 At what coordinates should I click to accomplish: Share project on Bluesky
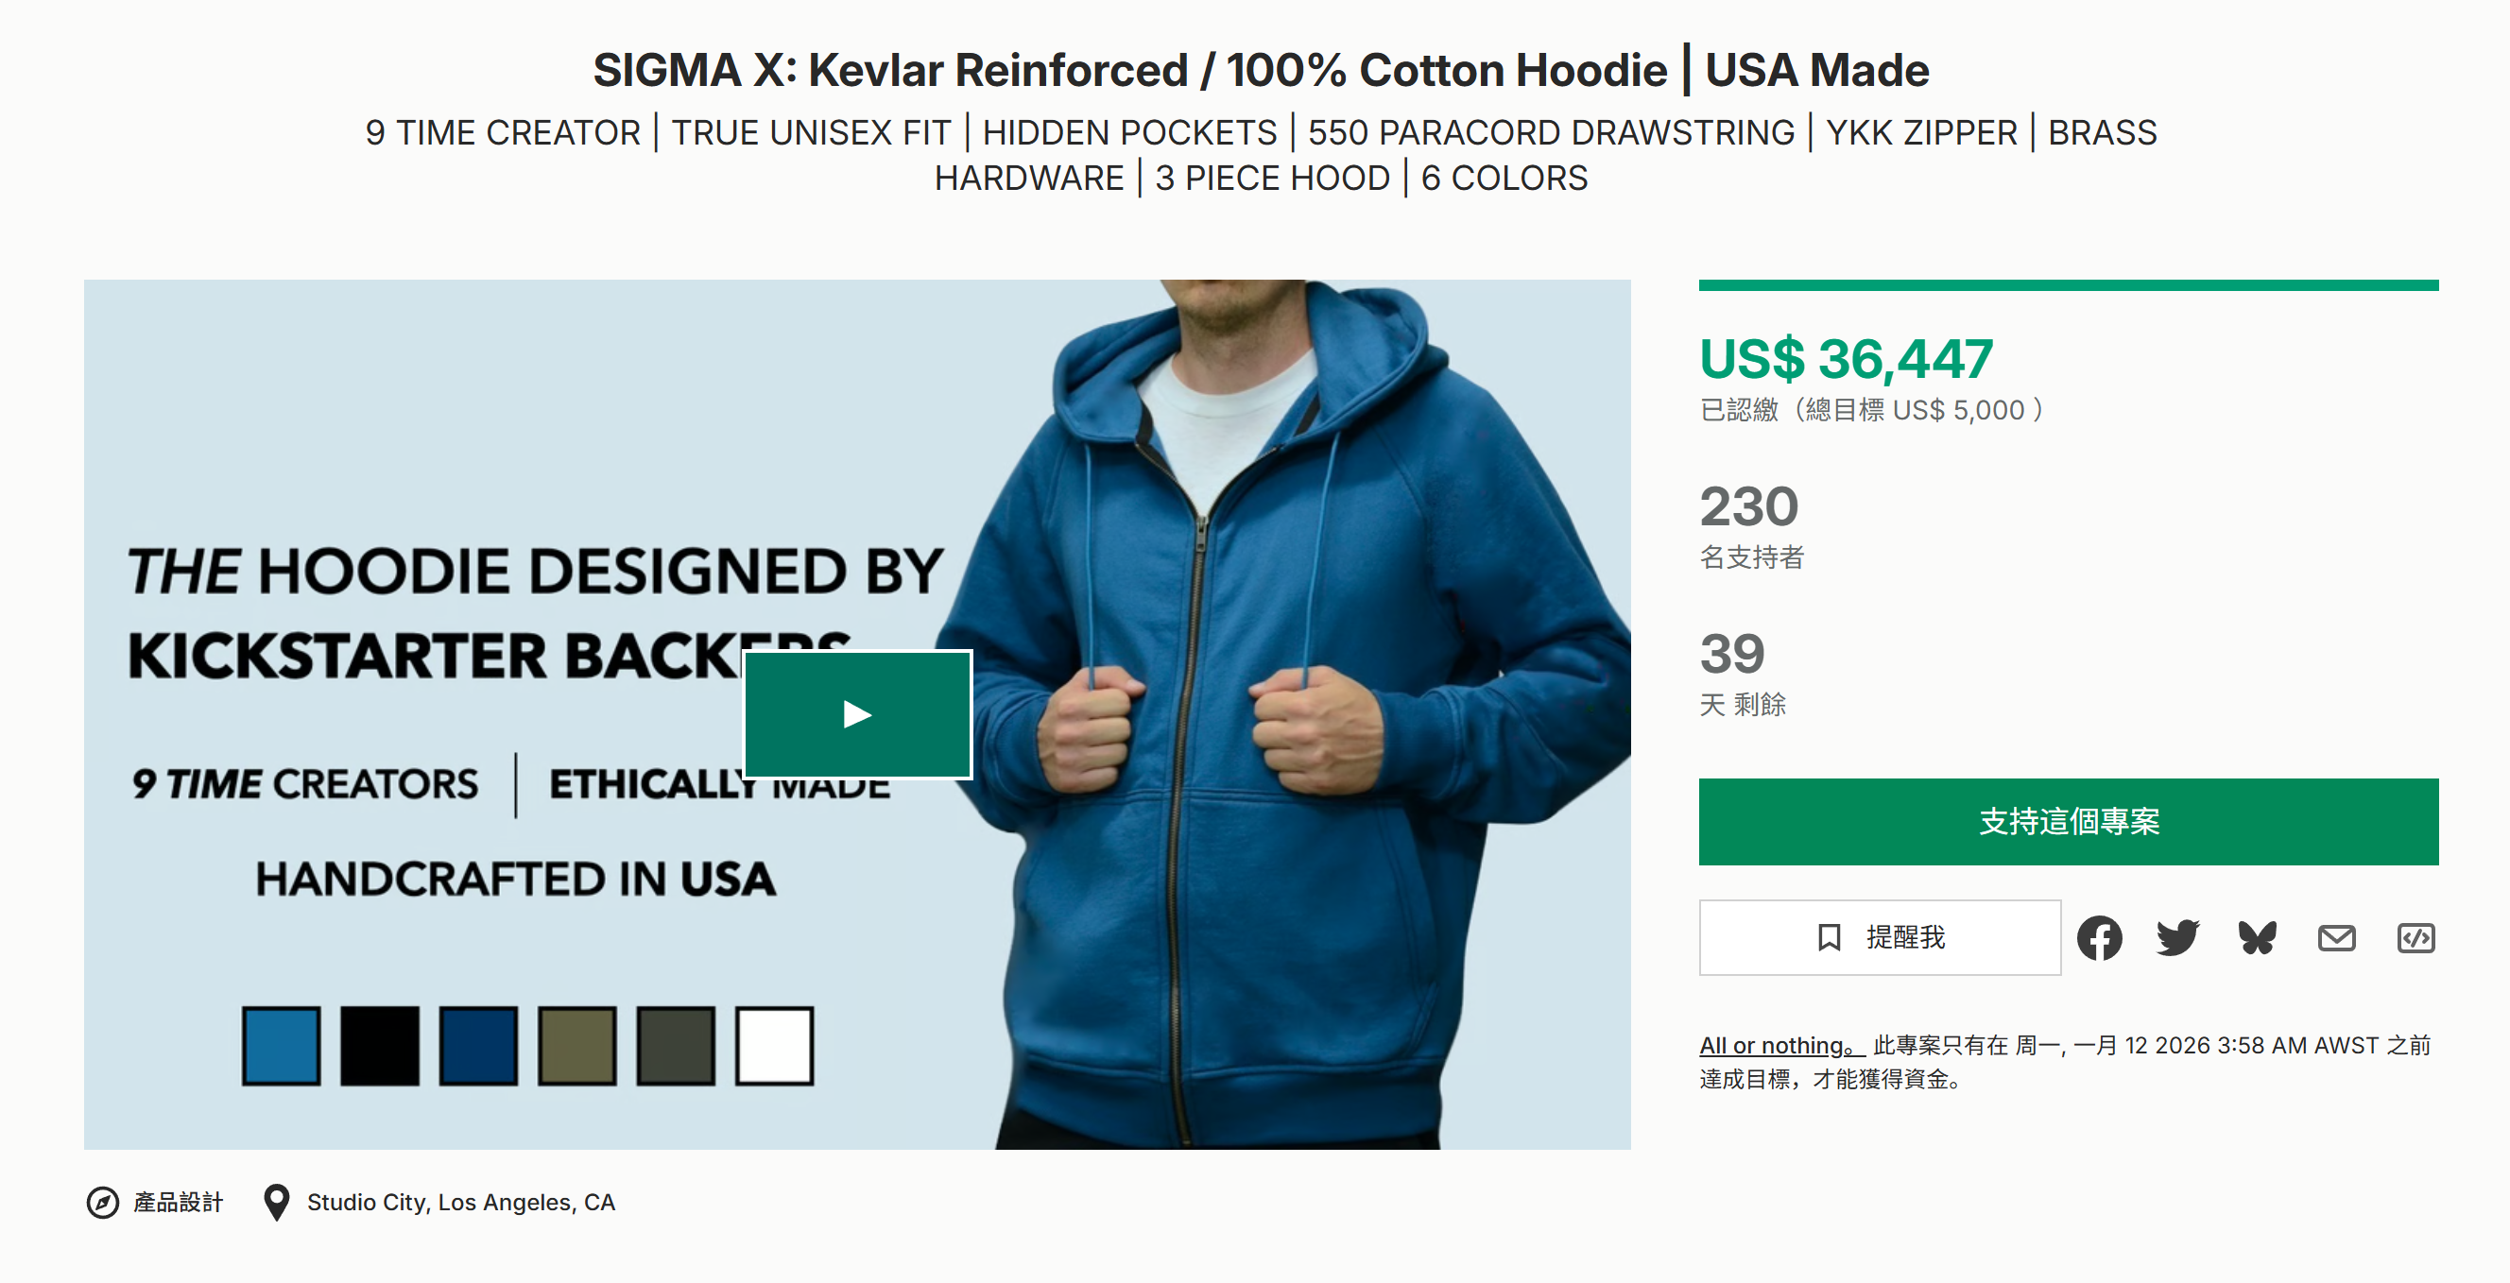[x=2257, y=938]
